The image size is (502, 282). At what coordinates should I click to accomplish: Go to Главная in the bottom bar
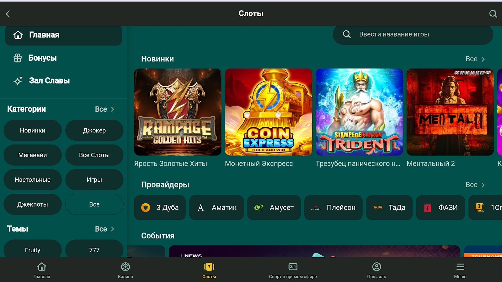42,270
